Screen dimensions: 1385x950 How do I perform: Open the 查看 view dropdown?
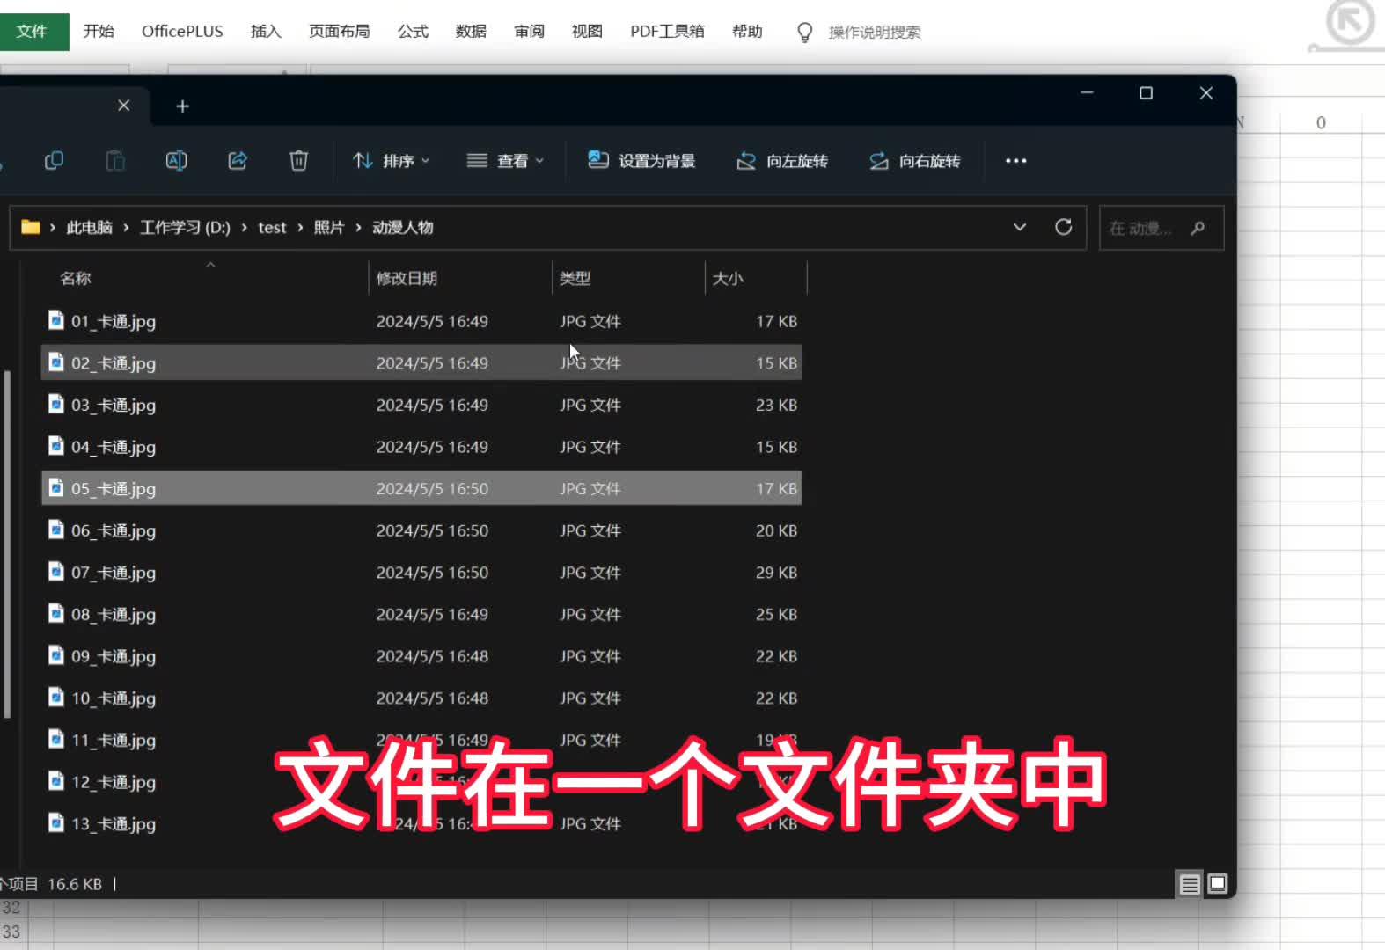pos(506,161)
